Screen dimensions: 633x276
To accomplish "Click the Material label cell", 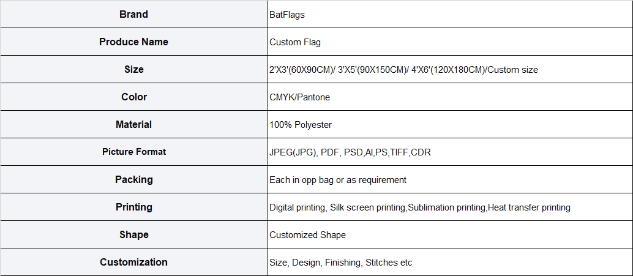I will click(133, 124).
